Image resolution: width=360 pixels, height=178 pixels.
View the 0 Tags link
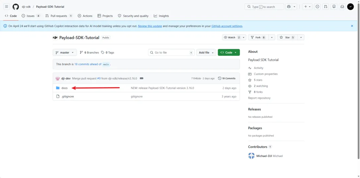(x=108, y=53)
